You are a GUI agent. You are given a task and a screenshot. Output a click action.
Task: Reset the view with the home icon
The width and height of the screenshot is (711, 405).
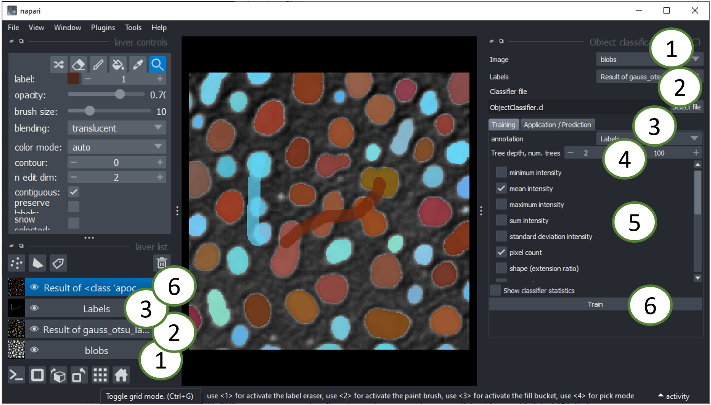coord(121,375)
